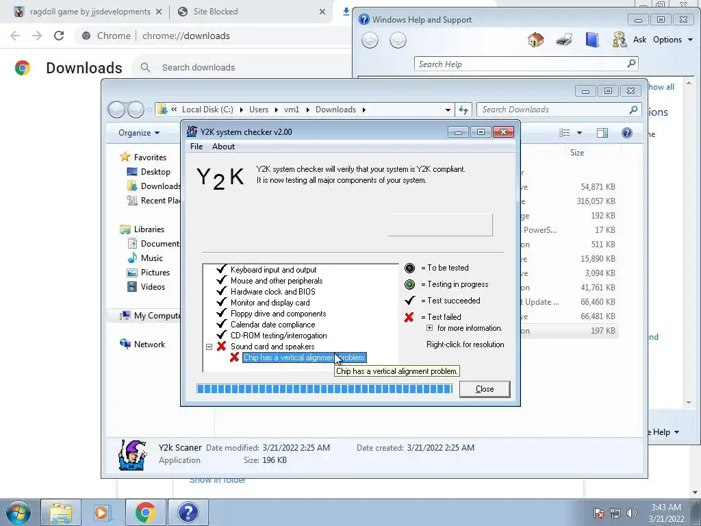Screen dimensions: 701x526
Task: Select CD-ROM testing/interrogation test row
Action: click(279, 336)
